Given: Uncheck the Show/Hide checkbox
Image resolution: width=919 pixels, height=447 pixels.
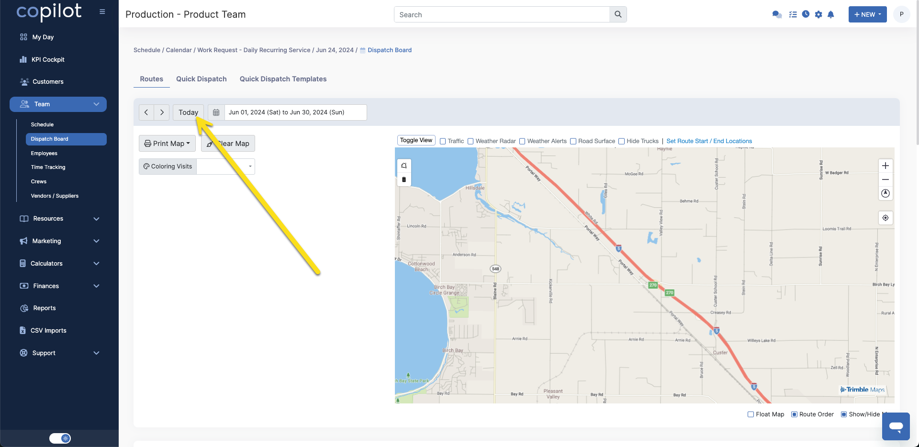Looking at the screenshot, I should coord(844,414).
